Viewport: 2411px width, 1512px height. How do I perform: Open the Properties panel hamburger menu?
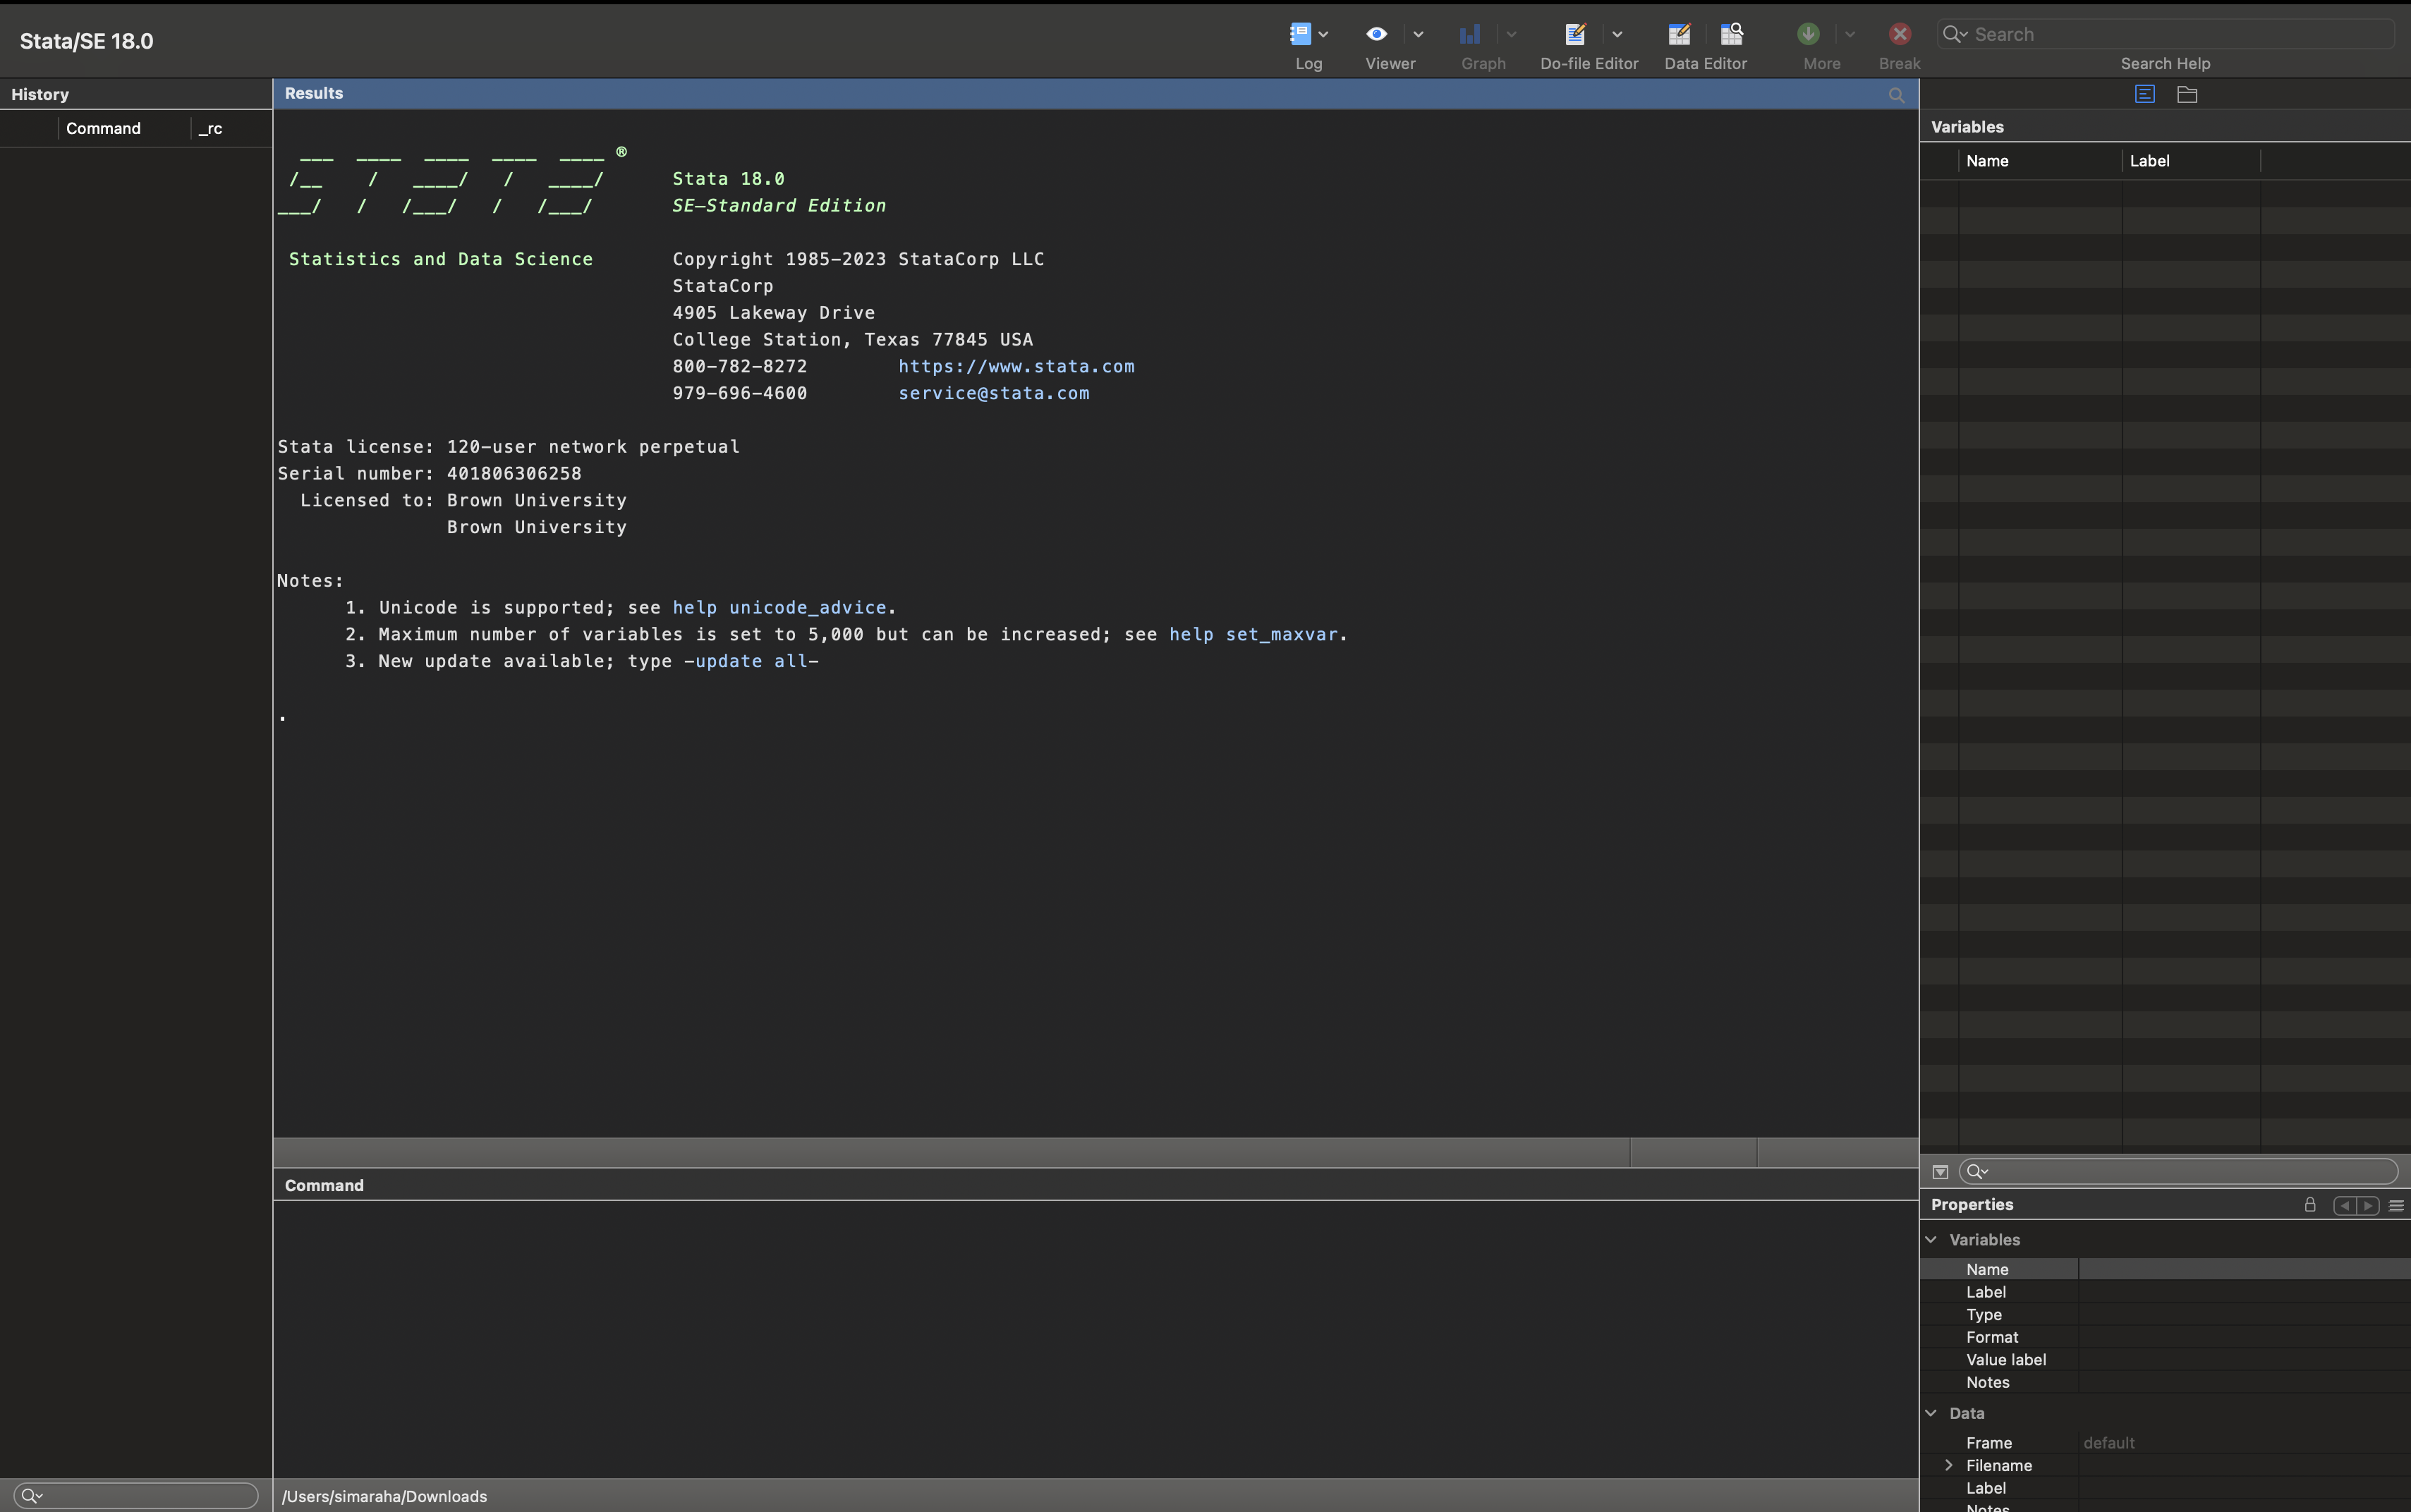tap(2396, 1206)
